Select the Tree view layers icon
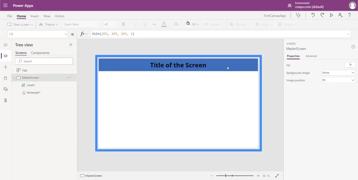Viewport: 358px width, 180px height. click(x=6, y=56)
